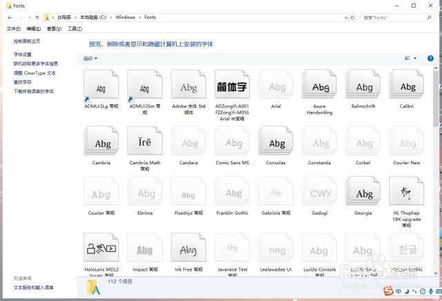The height and width of the screenshot is (301, 442).
Task: Select the HL Thuphap 1BK upgrade font
Action: point(407,191)
